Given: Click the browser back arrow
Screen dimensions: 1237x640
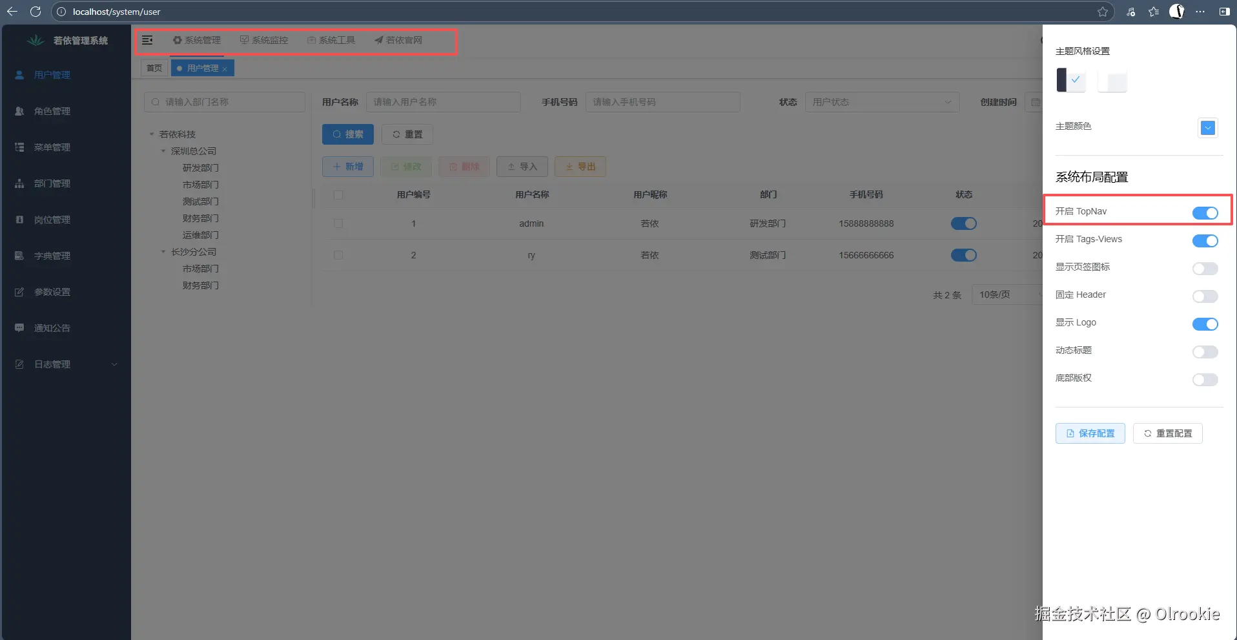Looking at the screenshot, I should click(x=12, y=12).
